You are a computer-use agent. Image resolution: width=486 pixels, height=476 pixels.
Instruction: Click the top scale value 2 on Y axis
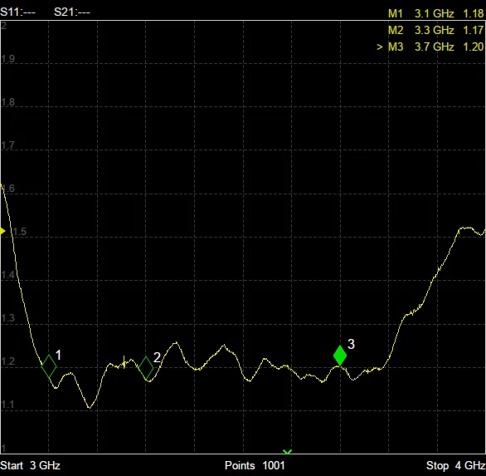click(3, 26)
